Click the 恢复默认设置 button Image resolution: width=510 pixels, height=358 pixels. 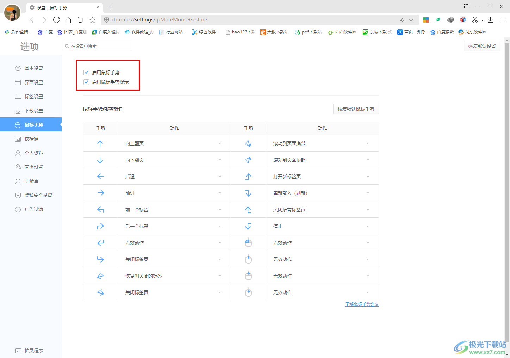click(482, 46)
